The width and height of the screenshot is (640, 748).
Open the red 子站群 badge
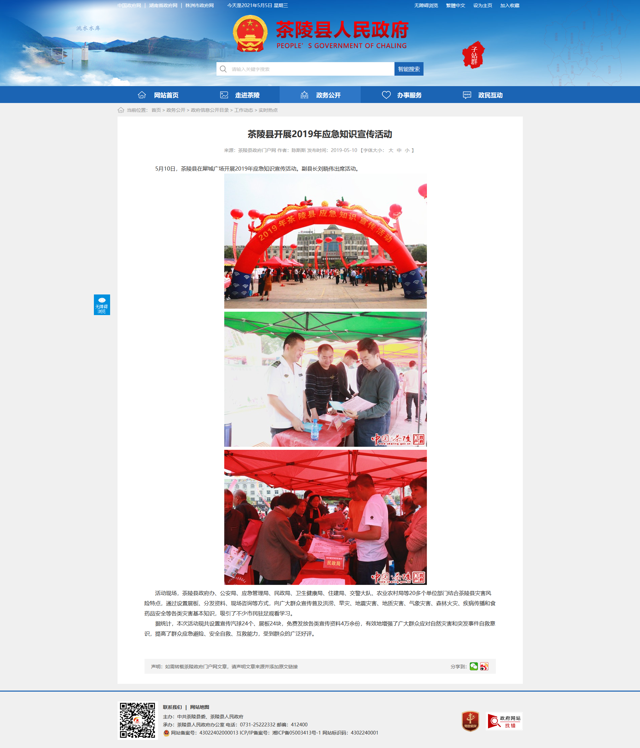473,55
